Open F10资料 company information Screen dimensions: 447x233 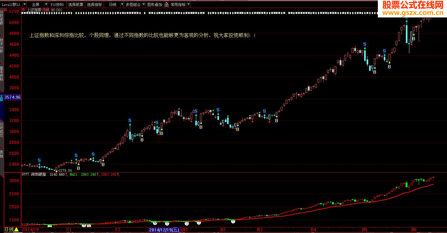tap(57, 5)
